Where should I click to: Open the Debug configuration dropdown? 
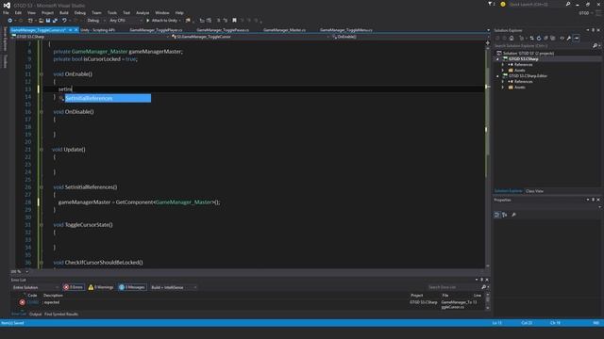(96, 21)
